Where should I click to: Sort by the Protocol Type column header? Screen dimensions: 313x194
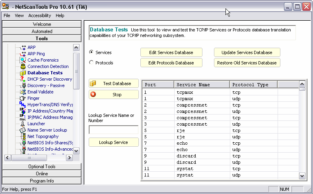coord(253,85)
